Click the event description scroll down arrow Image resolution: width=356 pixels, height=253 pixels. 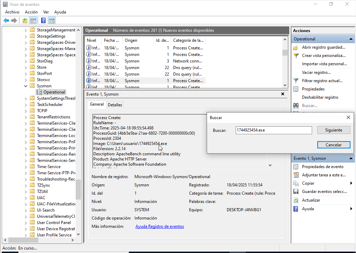pyautogui.click(x=270, y=165)
